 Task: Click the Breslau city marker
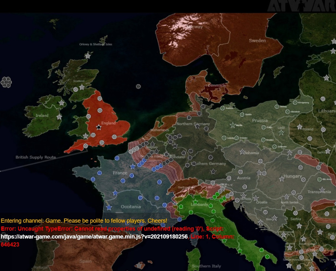pyautogui.click(x=263, y=140)
